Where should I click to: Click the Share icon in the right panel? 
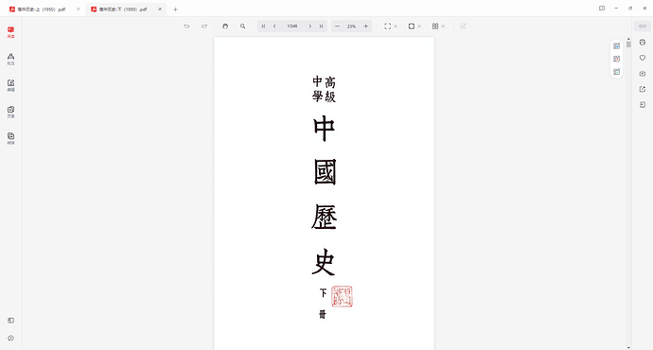pyautogui.click(x=643, y=89)
